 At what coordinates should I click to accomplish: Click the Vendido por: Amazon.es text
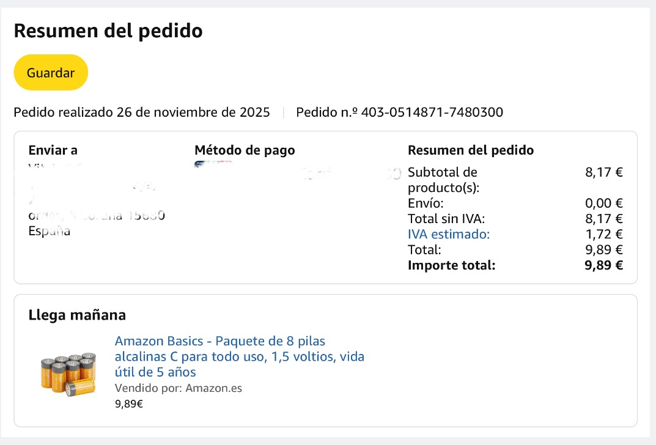[x=179, y=388]
